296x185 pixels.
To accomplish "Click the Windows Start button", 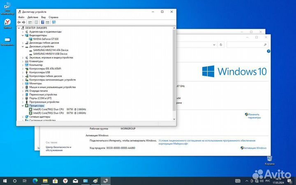I will pos(5,180).
